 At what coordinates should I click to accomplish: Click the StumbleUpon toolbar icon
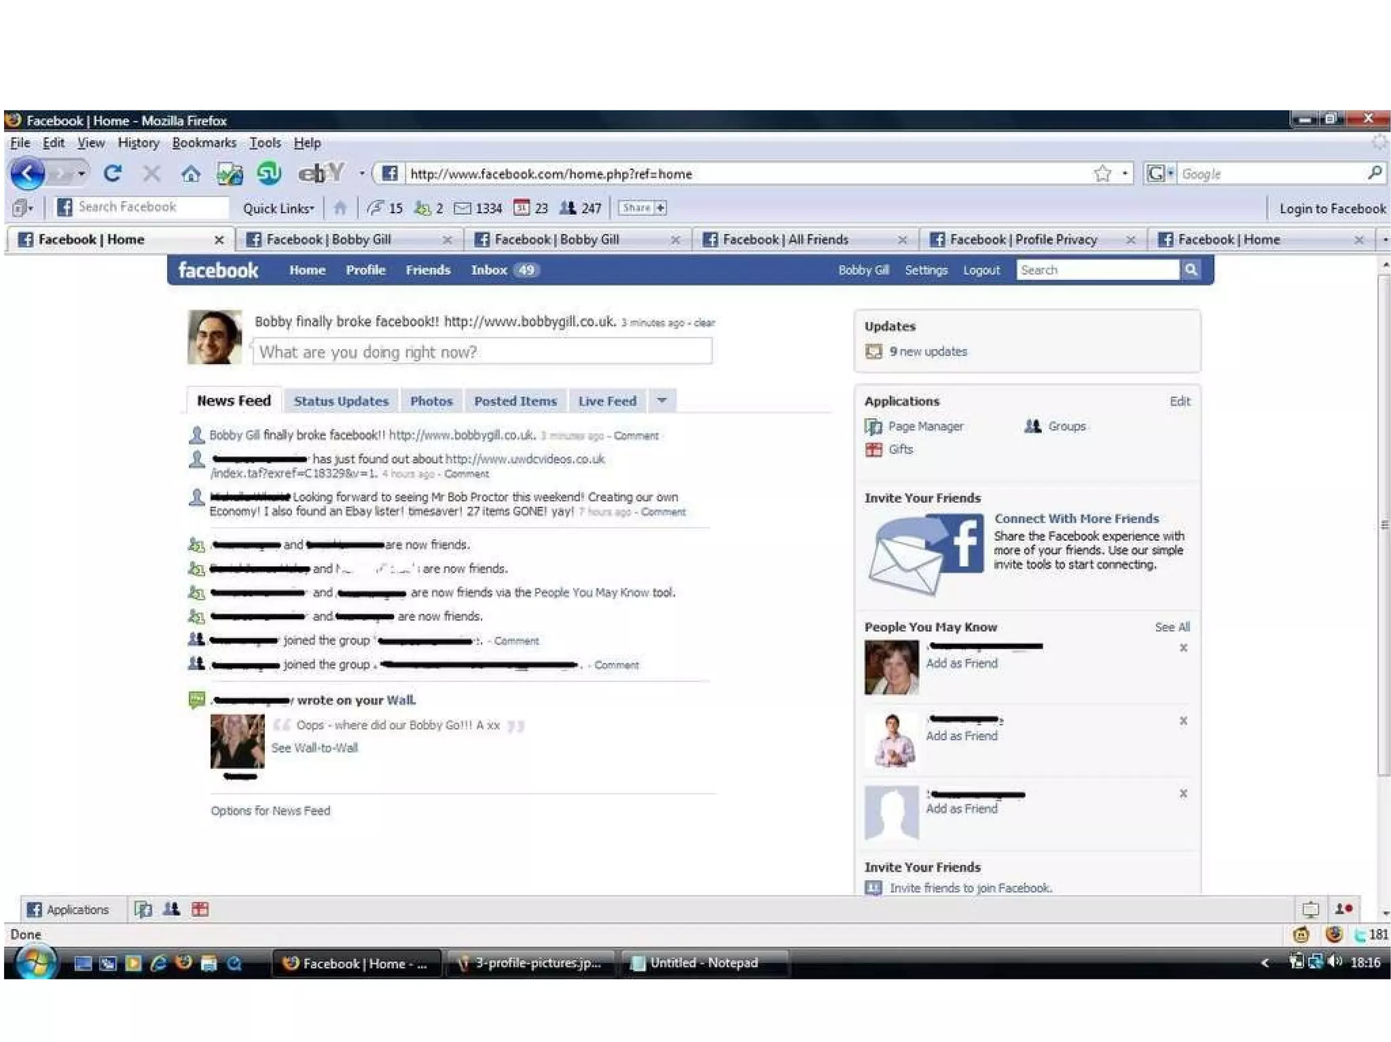pyautogui.click(x=269, y=174)
